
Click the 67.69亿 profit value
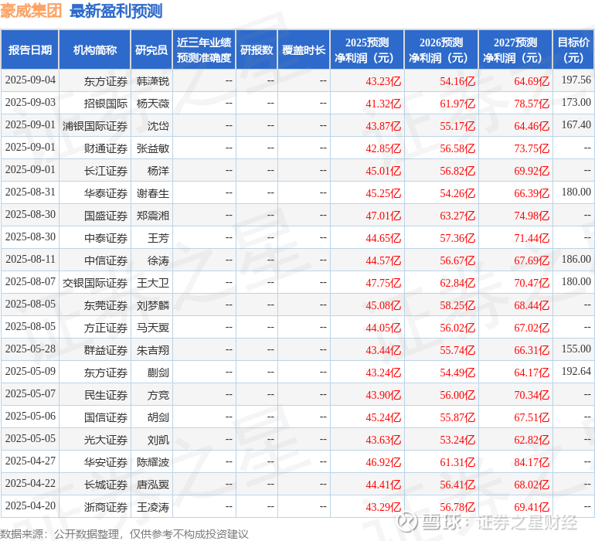tap(532, 260)
